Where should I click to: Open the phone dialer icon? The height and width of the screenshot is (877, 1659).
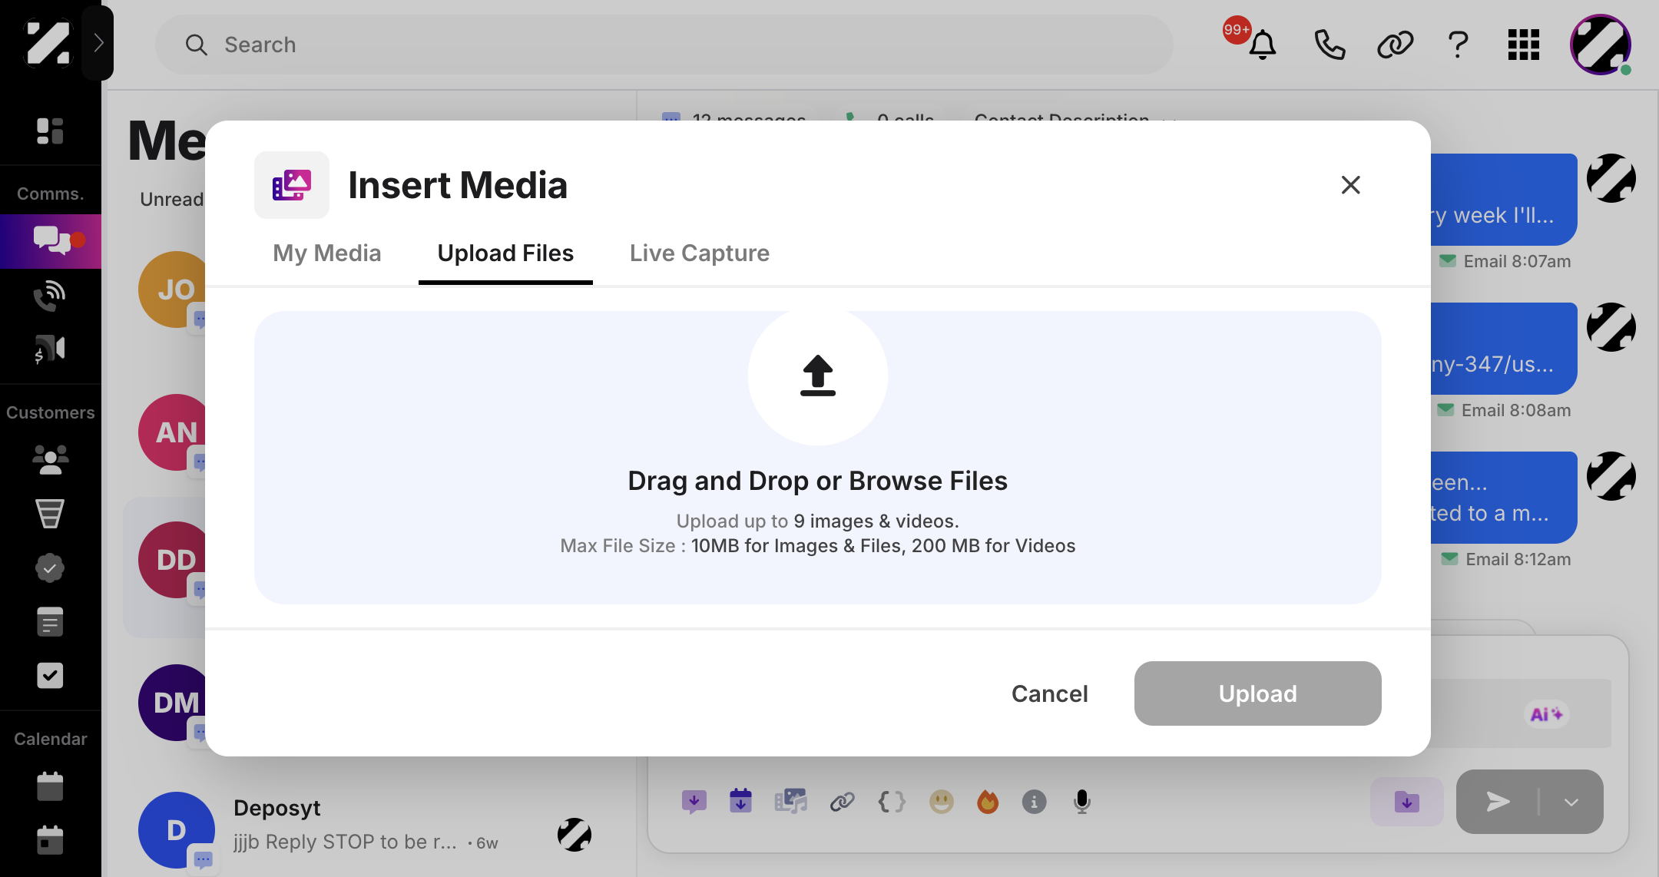(x=1330, y=45)
